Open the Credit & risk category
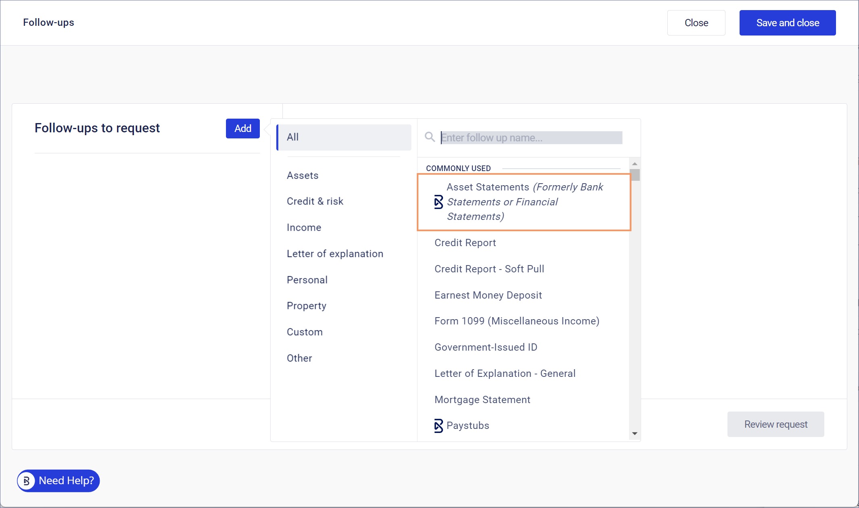The height and width of the screenshot is (508, 859). 315,201
